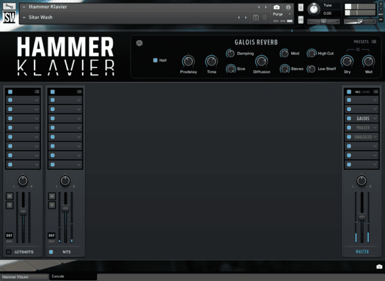Click the reverb Dry knob
The height and width of the screenshot is (281, 385).
pos(347,62)
